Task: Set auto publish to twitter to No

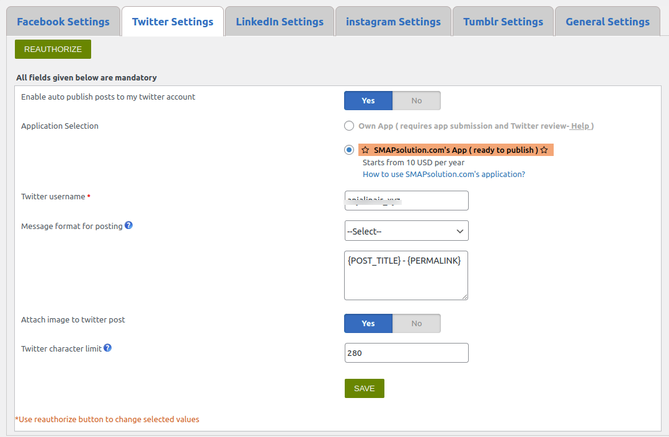Action: click(x=417, y=100)
